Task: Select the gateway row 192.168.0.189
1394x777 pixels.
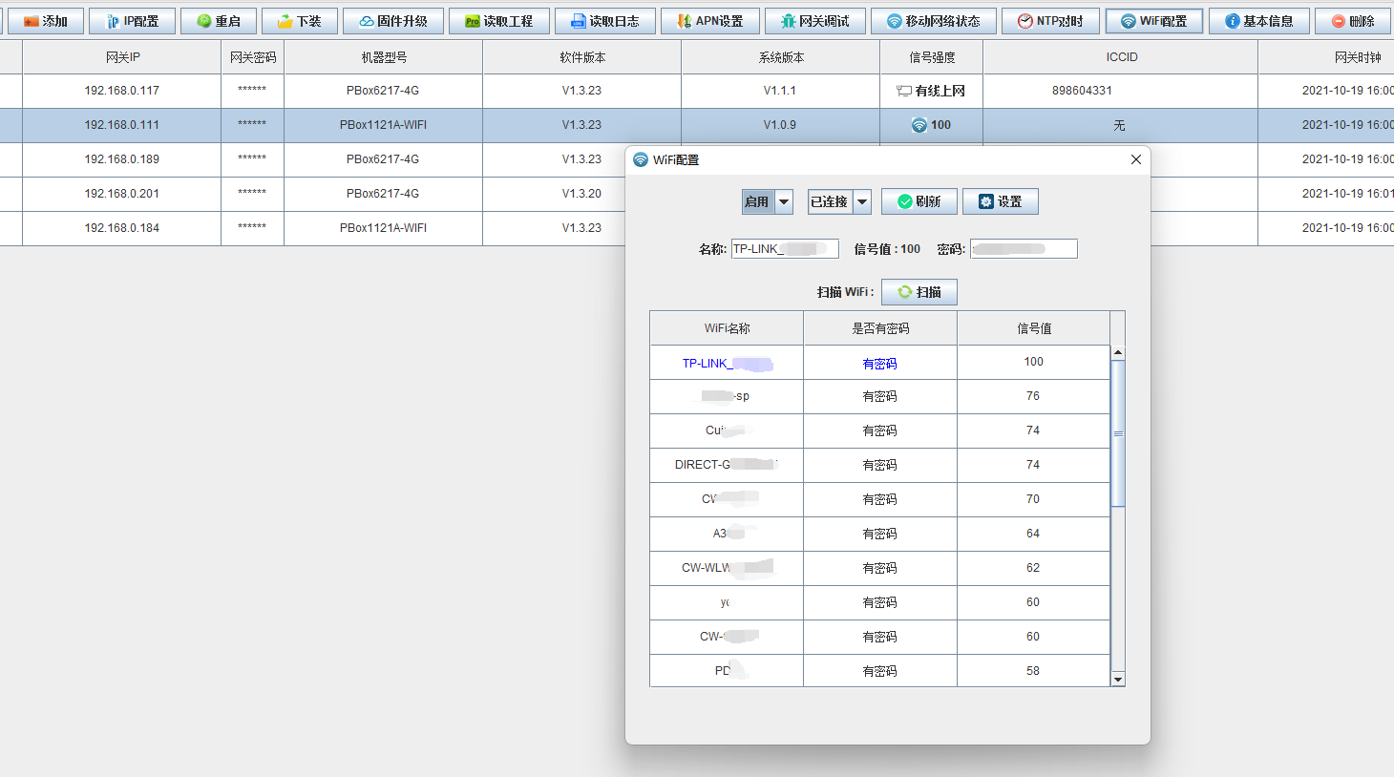Action: point(312,159)
